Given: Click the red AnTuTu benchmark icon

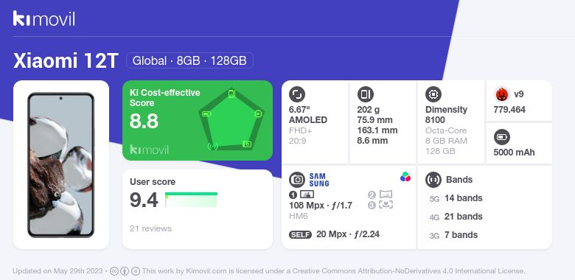Looking at the screenshot, I should click(x=502, y=94).
